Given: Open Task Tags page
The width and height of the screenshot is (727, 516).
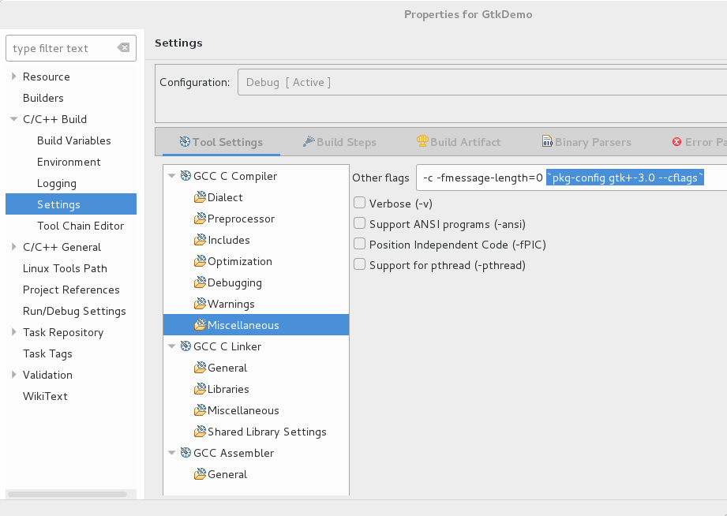Looking at the screenshot, I should point(47,353).
